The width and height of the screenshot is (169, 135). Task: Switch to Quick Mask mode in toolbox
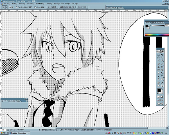click(x=162, y=97)
